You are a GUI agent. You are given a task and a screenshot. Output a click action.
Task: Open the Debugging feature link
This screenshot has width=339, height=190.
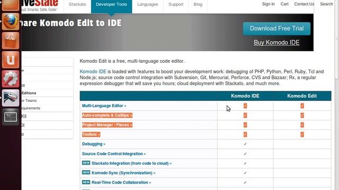click(94, 144)
